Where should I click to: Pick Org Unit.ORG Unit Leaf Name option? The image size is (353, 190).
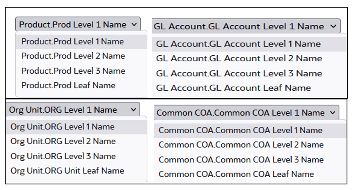coord(77,171)
